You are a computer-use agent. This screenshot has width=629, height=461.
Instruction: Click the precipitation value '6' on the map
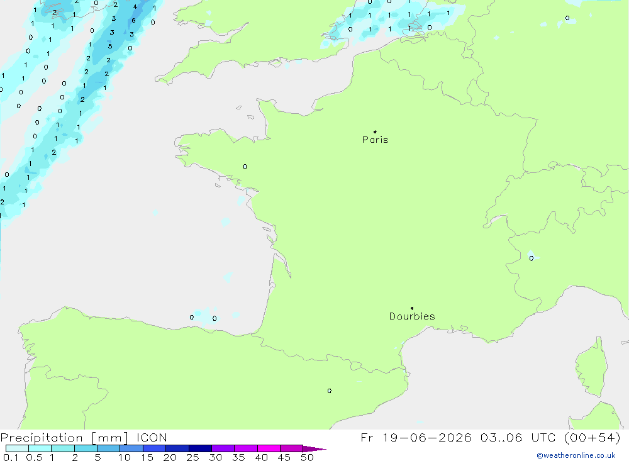click(x=133, y=21)
